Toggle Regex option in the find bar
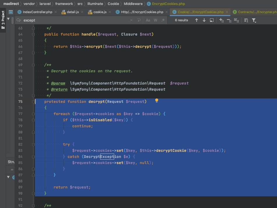The image size is (277, 208). (163, 20)
